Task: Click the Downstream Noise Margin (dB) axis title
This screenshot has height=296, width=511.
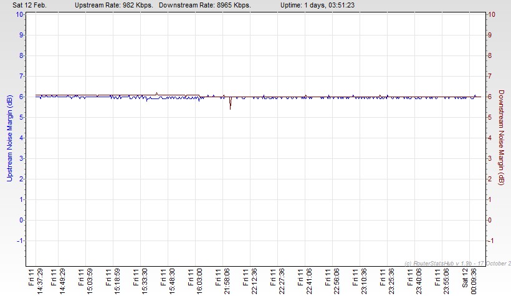Action: [x=500, y=138]
